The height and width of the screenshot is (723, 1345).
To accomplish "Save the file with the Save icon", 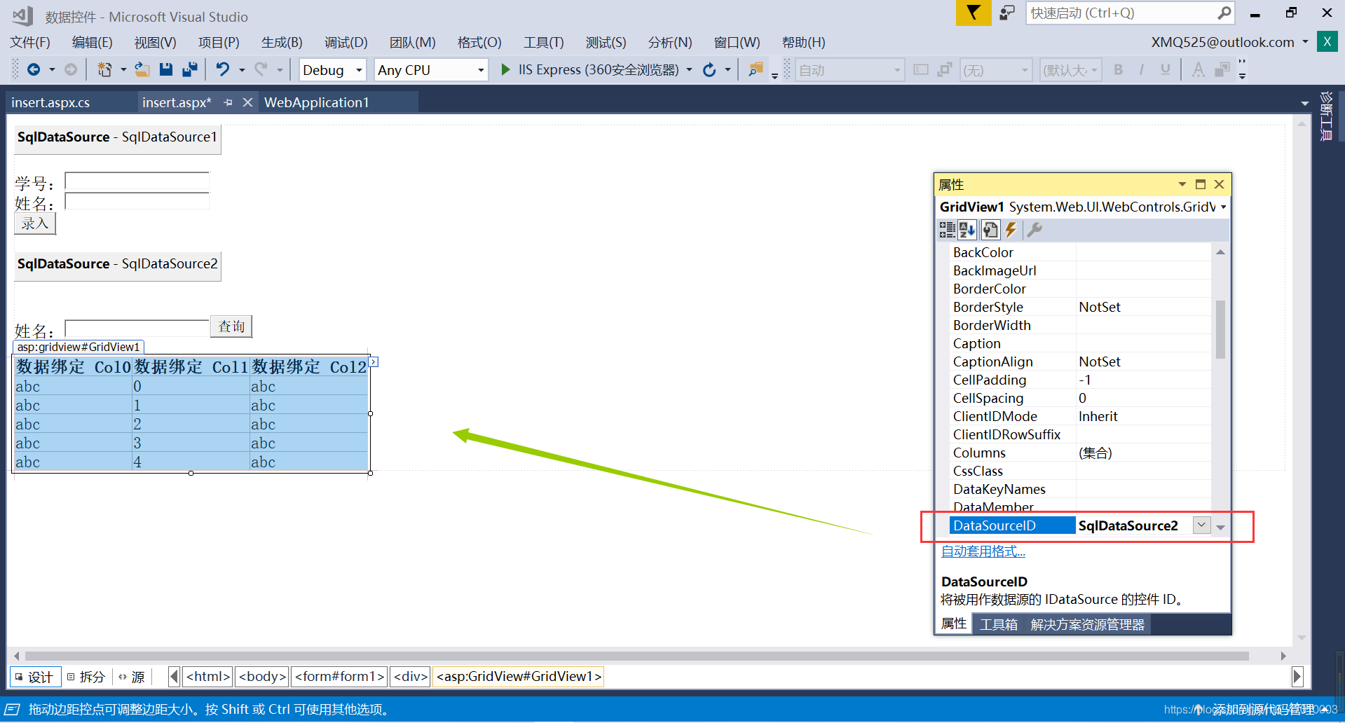I will click(x=166, y=69).
